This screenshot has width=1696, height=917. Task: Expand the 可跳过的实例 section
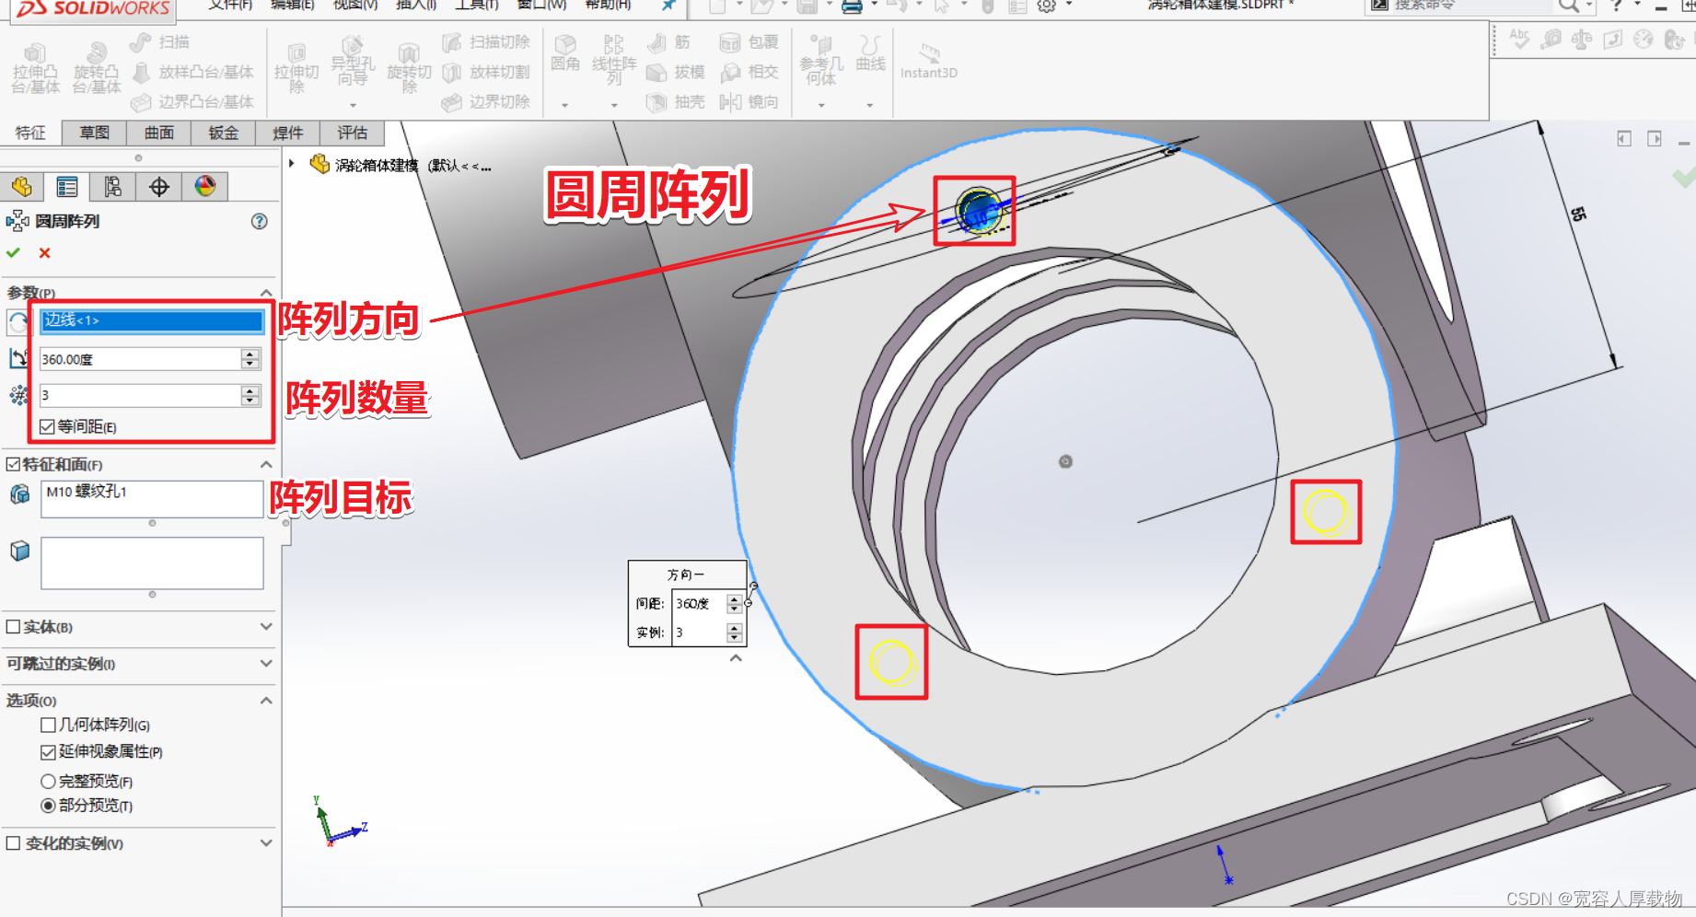click(266, 664)
